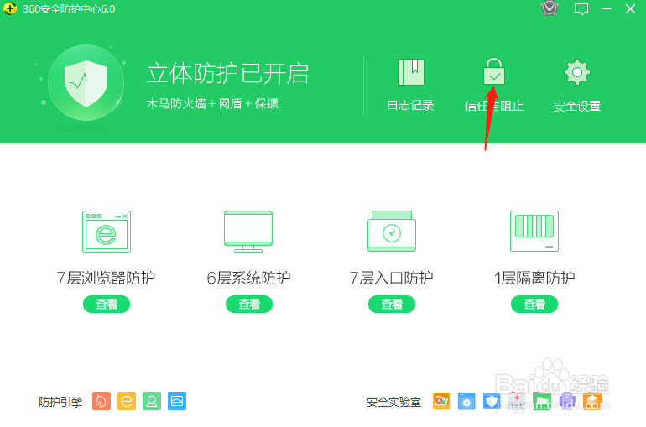Select the blue box protection engine icon
Image resolution: width=646 pixels, height=427 pixels.
177,401
